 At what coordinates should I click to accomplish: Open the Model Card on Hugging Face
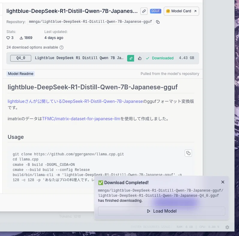pos(181,11)
